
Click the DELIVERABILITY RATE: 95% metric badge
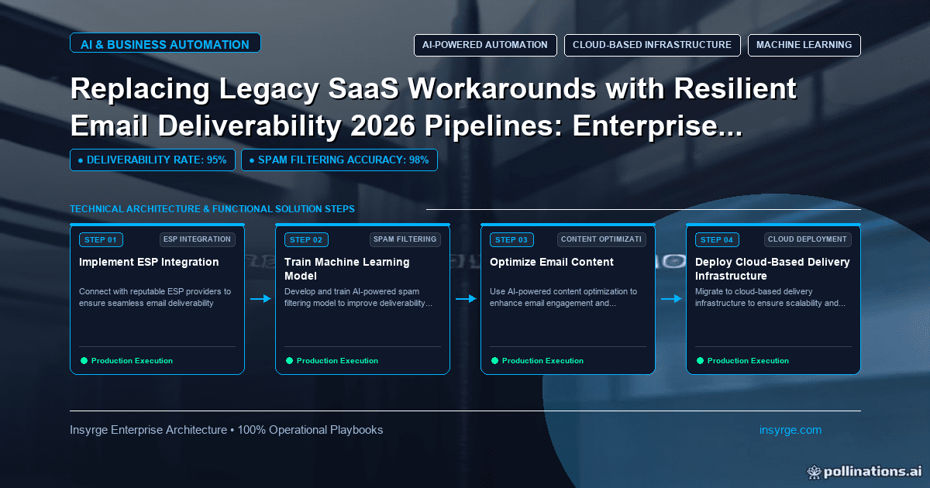(152, 160)
